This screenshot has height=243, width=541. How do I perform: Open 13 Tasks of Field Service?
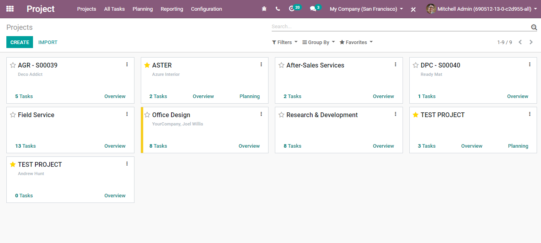[25, 146]
